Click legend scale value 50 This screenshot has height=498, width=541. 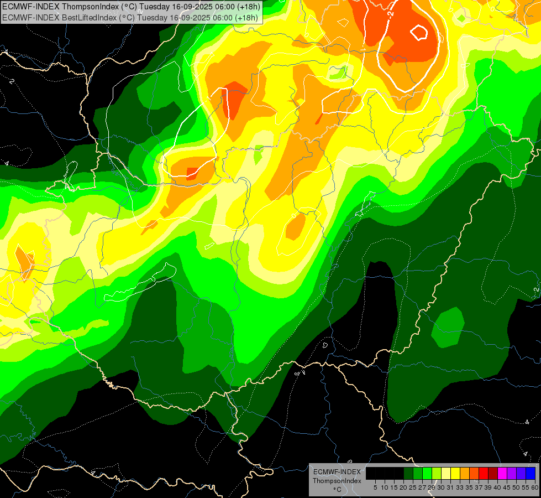tap(516, 487)
